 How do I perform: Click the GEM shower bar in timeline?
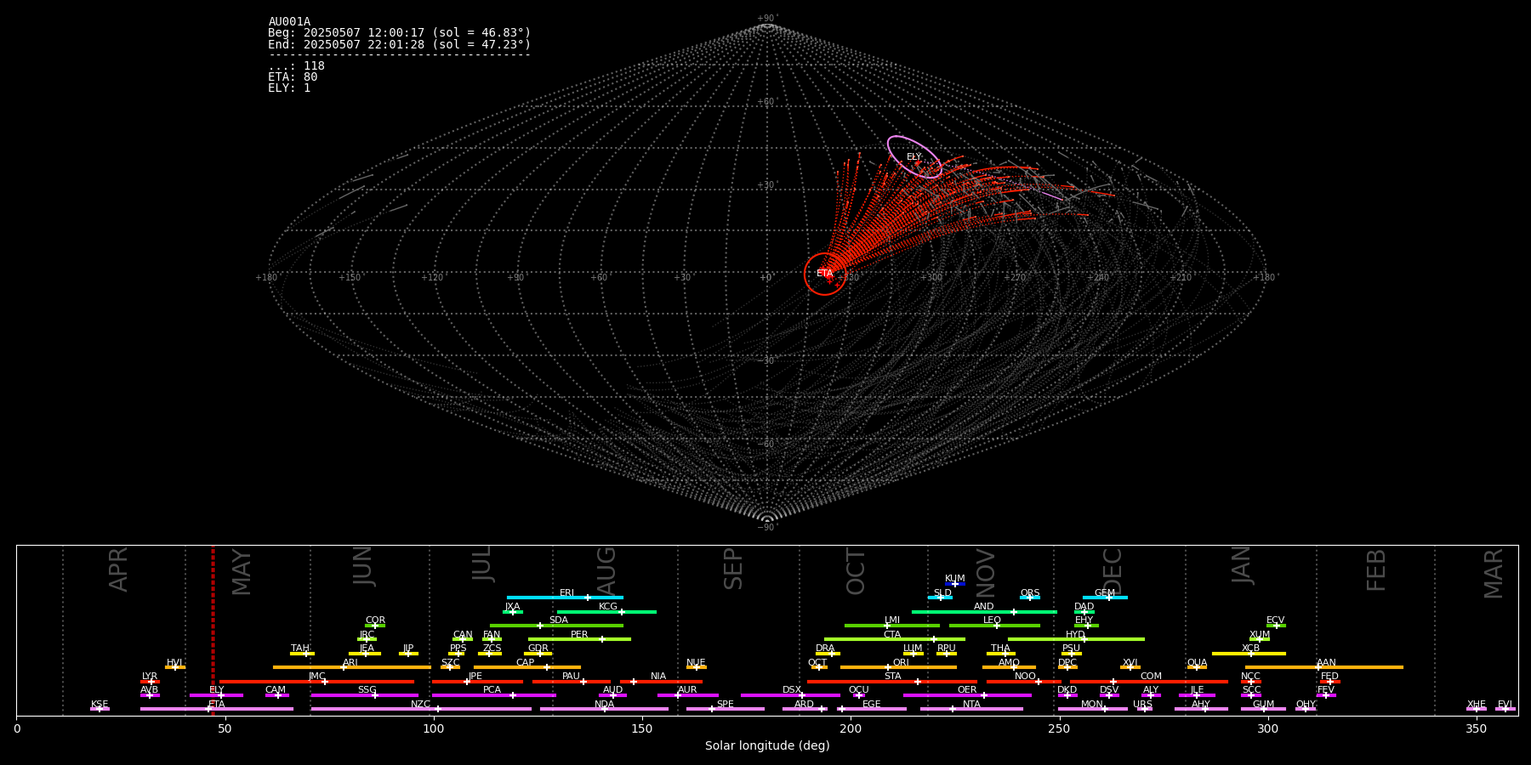coord(1105,598)
